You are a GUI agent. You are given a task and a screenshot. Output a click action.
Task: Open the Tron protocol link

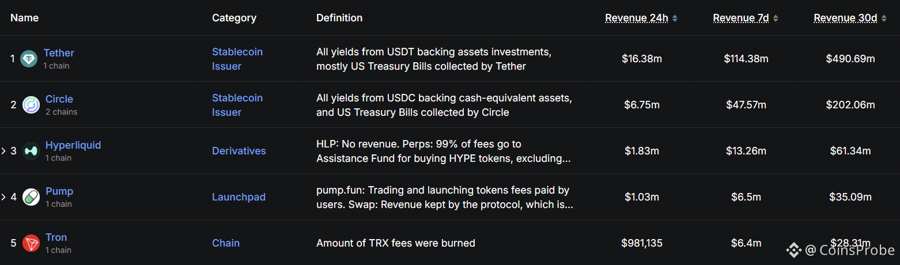point(56,237)
